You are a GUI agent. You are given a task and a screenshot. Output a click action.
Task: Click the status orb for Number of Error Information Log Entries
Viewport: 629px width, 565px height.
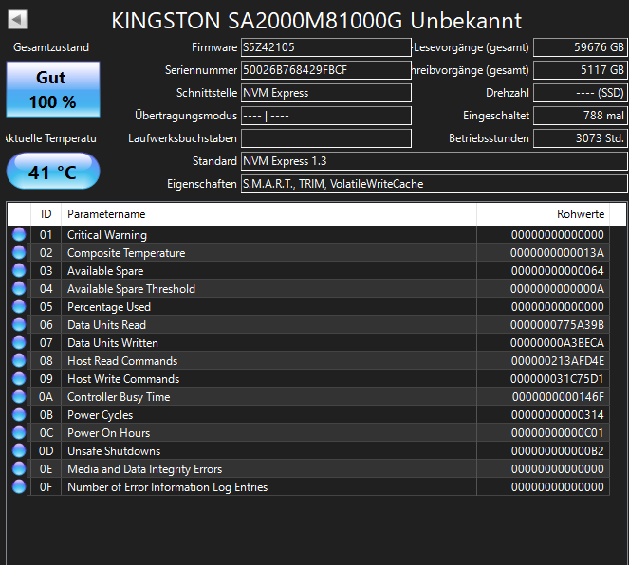[19, 487]
